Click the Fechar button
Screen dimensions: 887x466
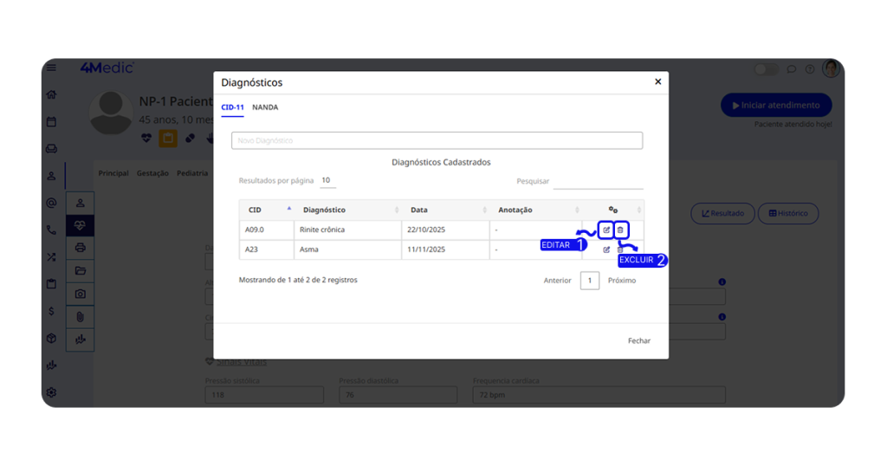click(638, 341)
